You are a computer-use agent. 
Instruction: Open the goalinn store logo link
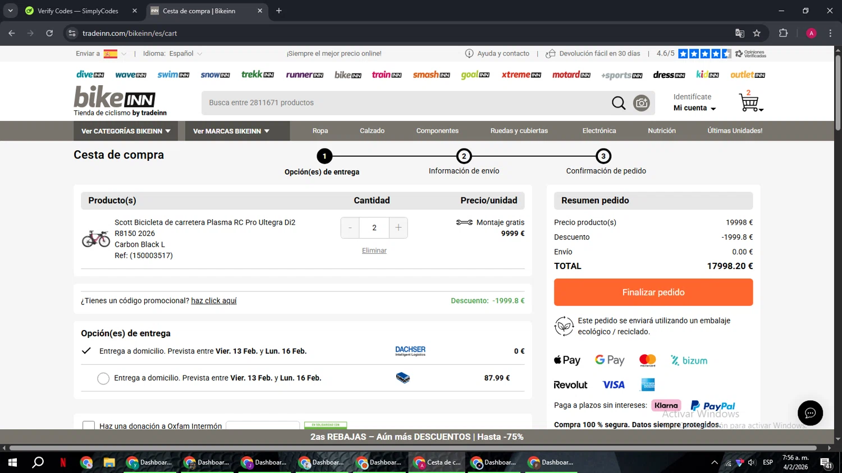(x=475, y=75)
